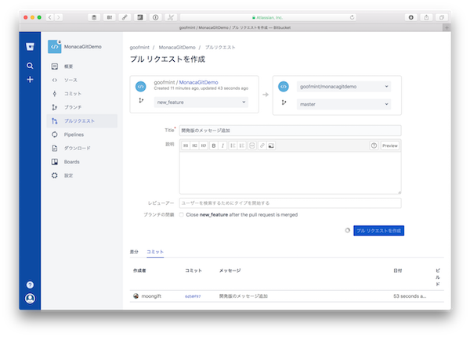The image size is (470, 337).
Task: Apply Heading 3 formatting in description toolbar
Action: [x=204, y=145]
